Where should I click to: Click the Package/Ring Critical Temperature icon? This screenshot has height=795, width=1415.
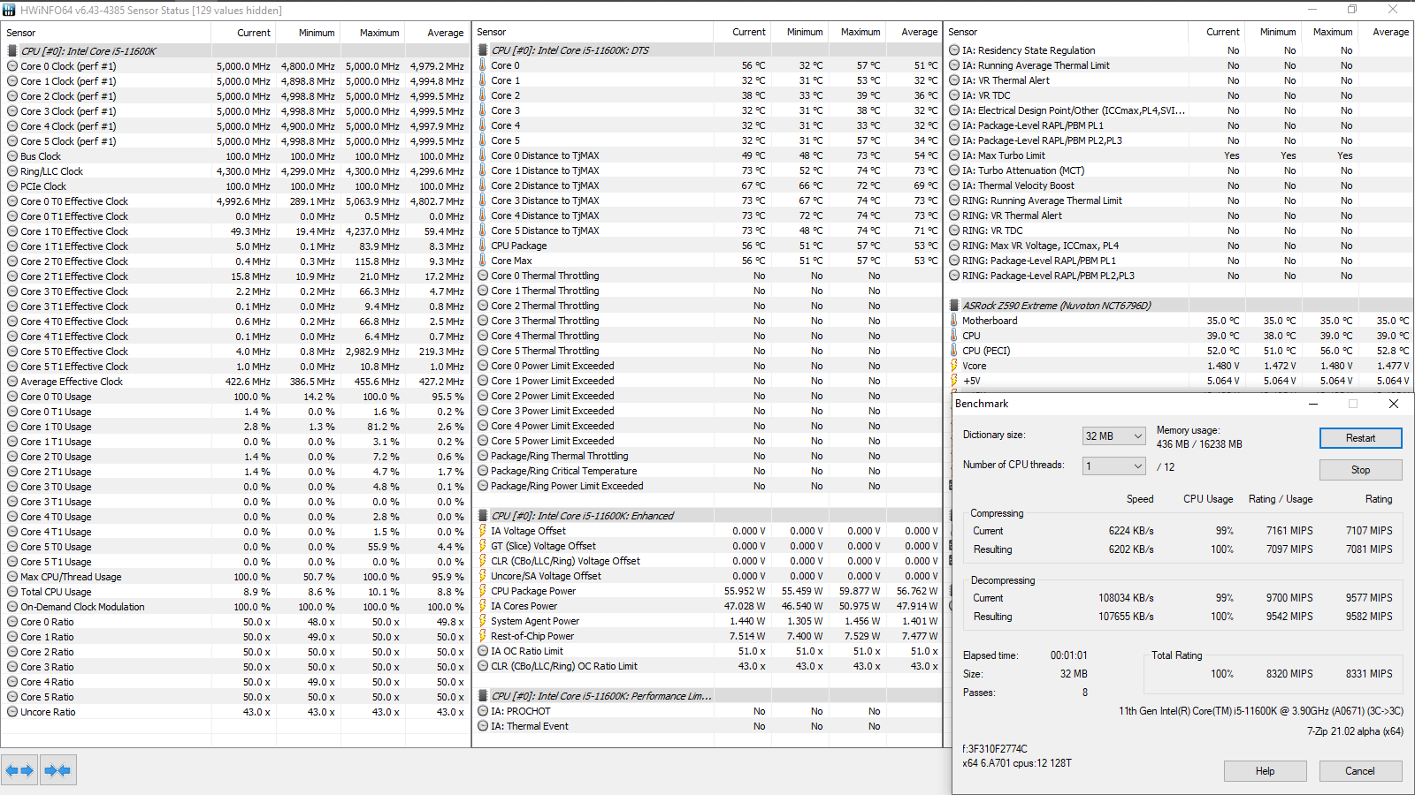pyautogui.click(x=483, y=471)
